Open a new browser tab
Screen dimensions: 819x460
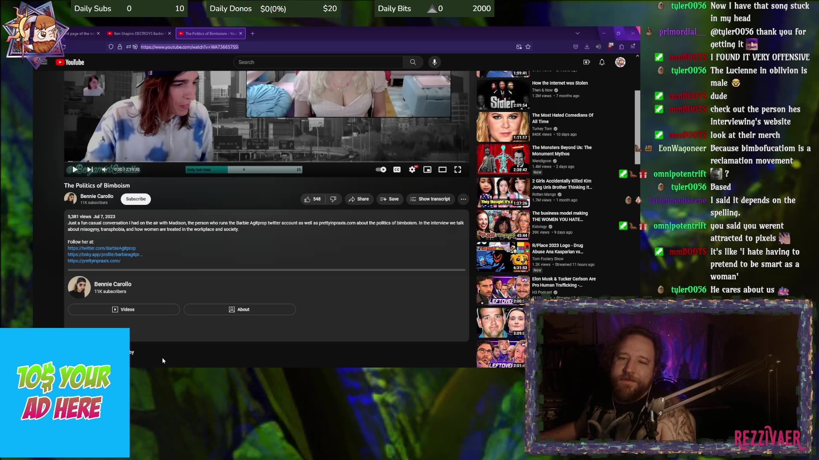tap(253, 34)
